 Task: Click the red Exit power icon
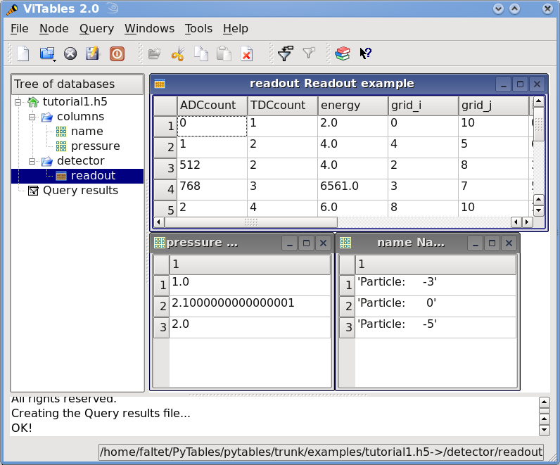117,53
